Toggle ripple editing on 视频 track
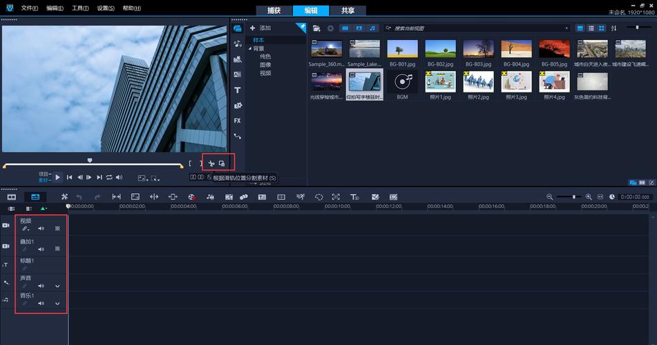 point(25,228)
